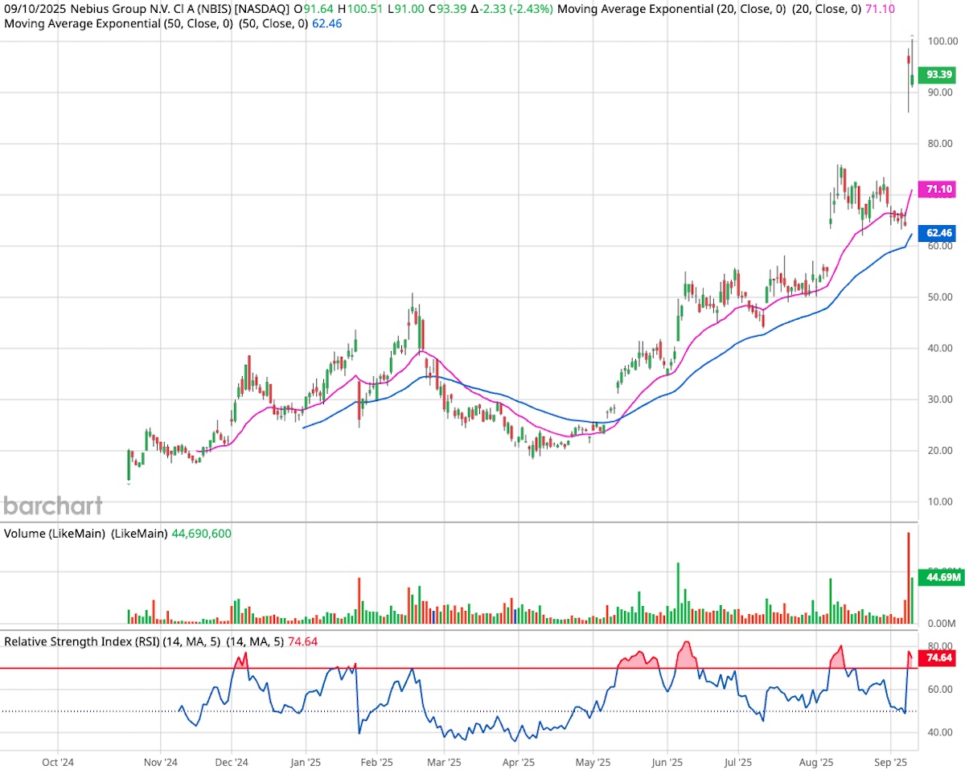Select the Jan '25 label on the time axis

pos(305,762)
